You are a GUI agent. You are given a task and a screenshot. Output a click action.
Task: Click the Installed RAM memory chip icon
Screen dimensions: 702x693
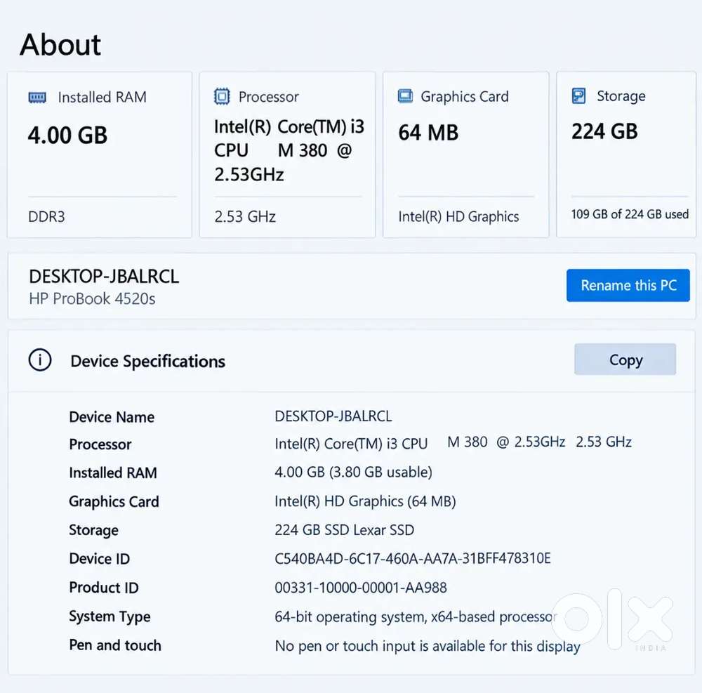coord(37,97)
